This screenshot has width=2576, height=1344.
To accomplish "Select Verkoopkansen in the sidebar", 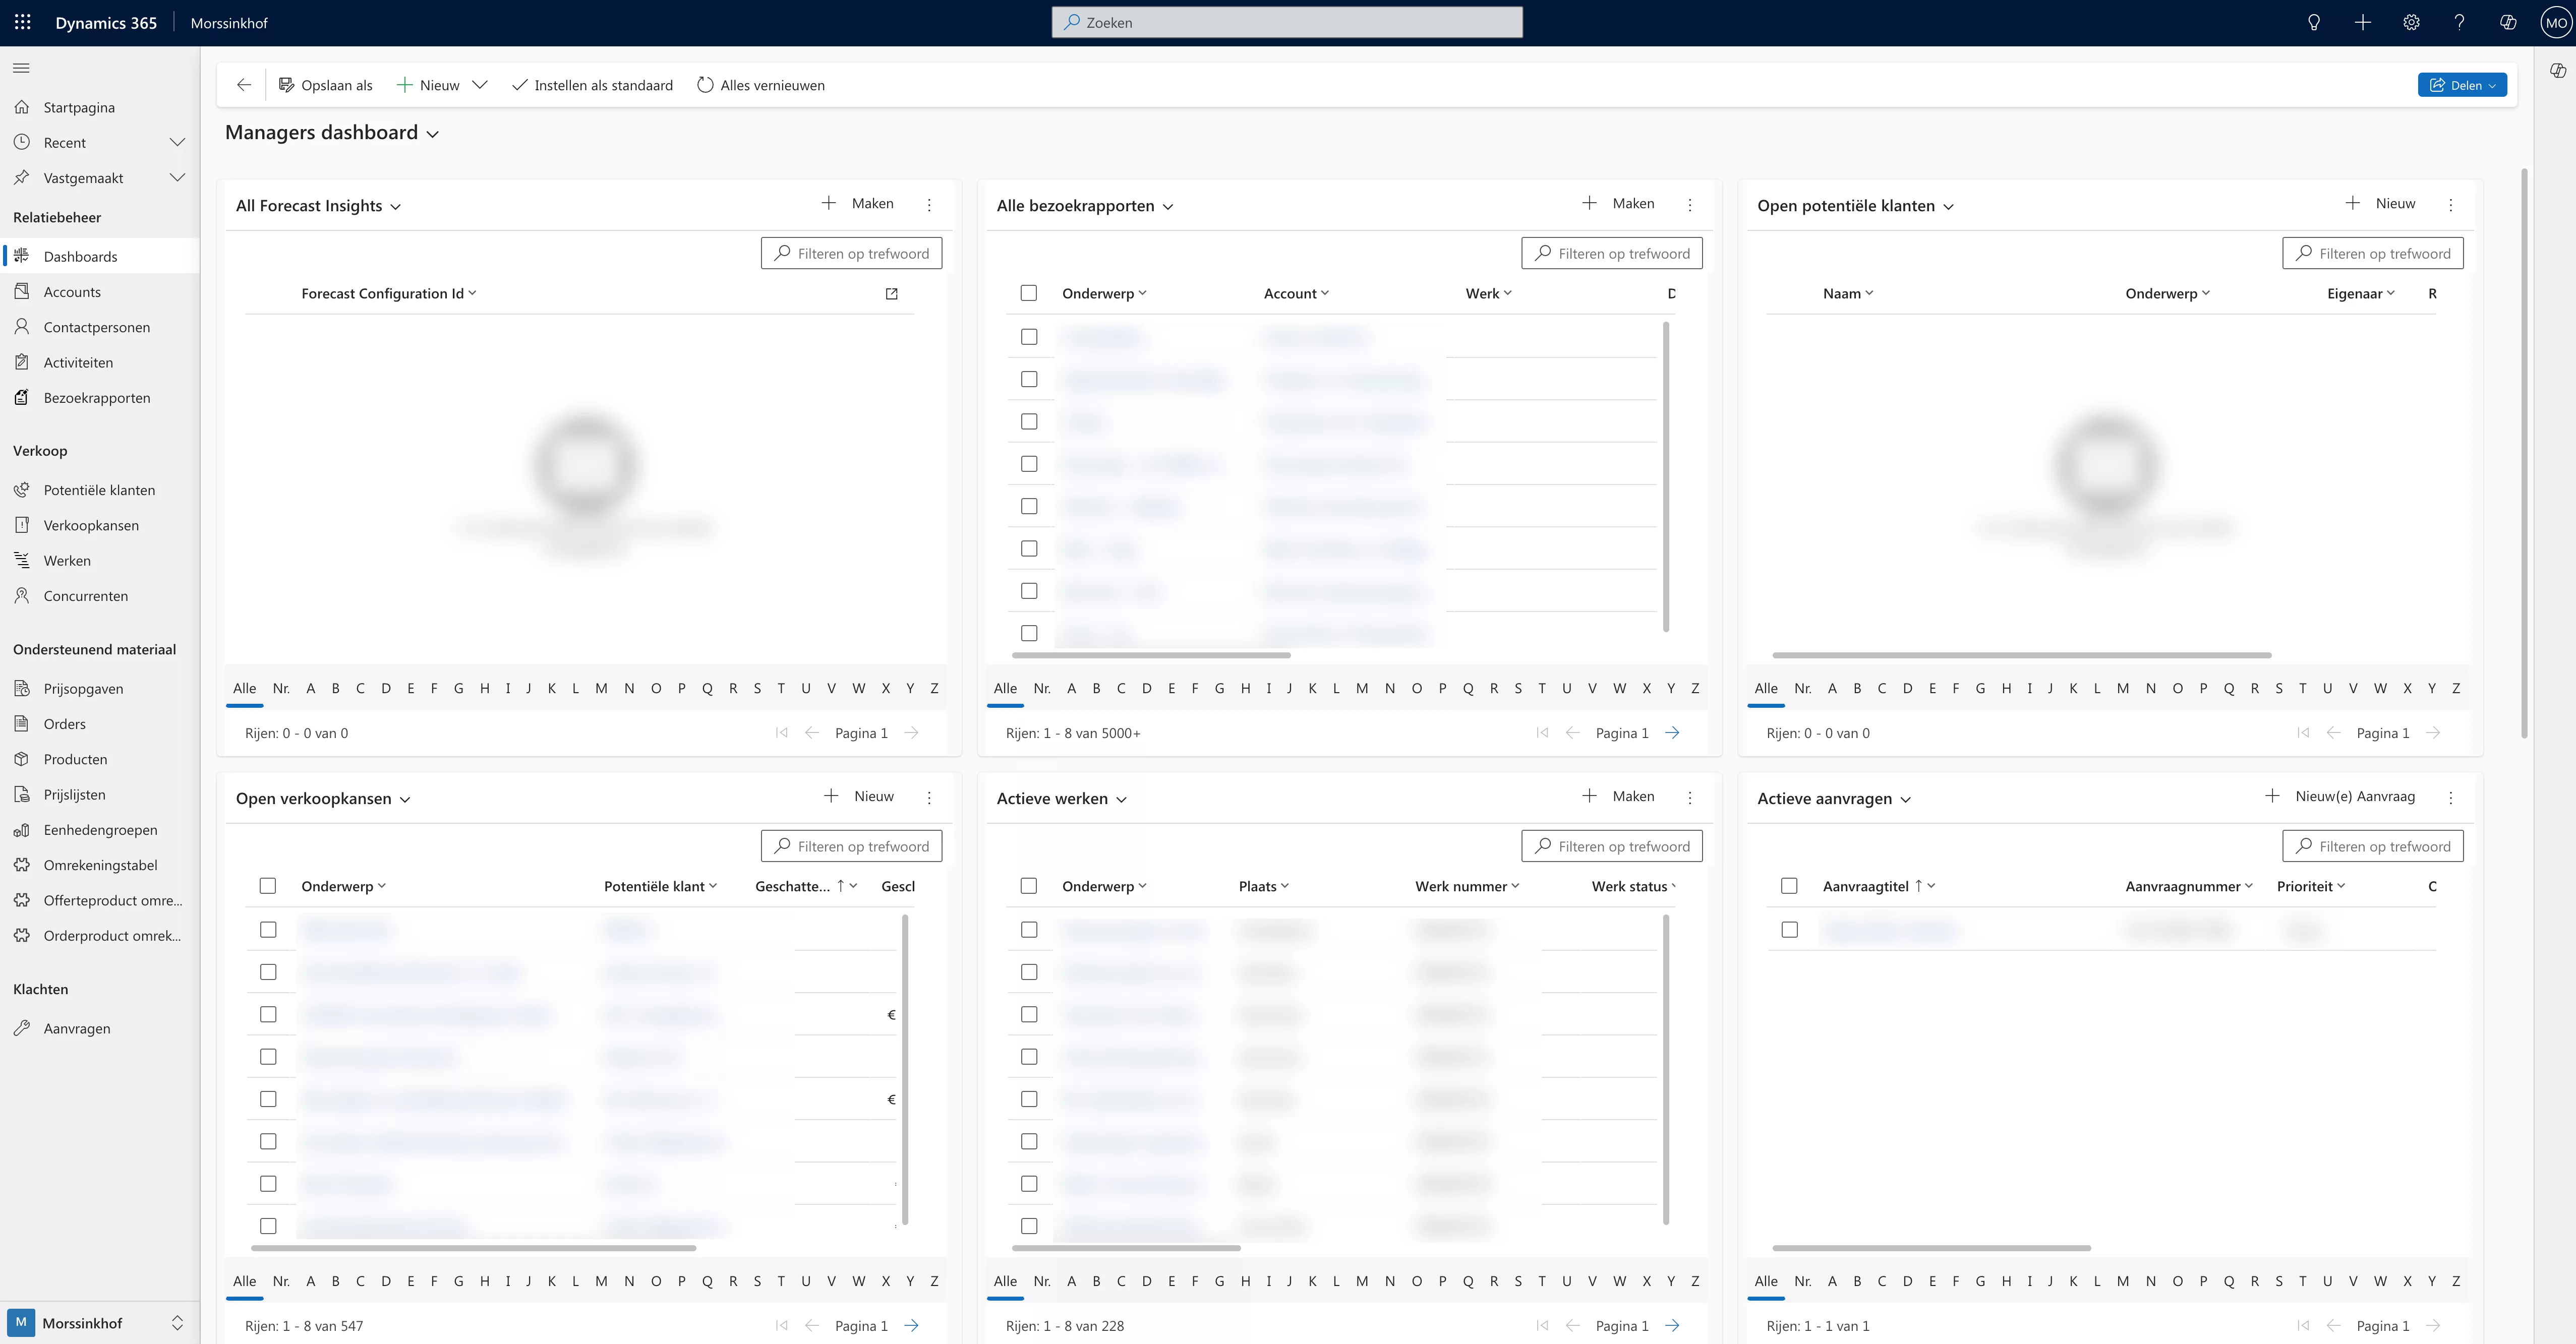I will tap(92, 524).
